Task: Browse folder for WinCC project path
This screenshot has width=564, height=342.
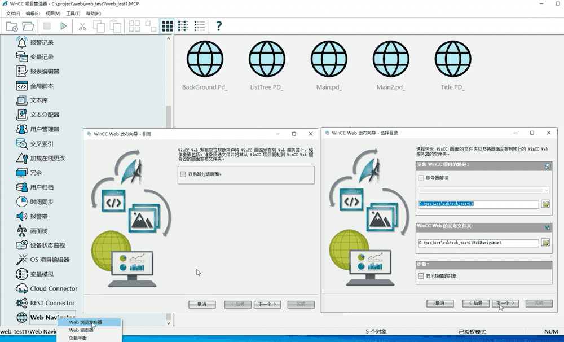Action: pos(545,204)
